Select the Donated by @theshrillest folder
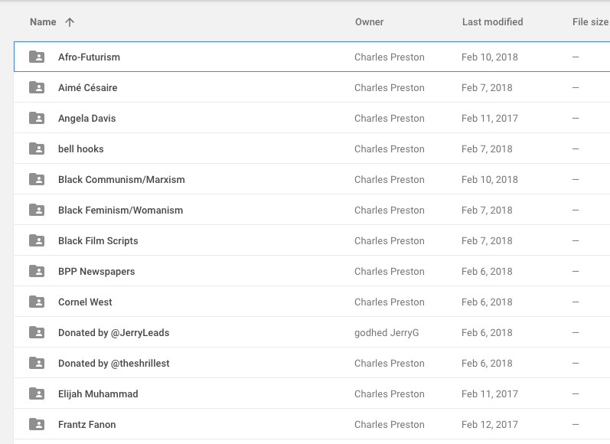Viewport: 610px width, 444px height. click(x=114, y=363)
